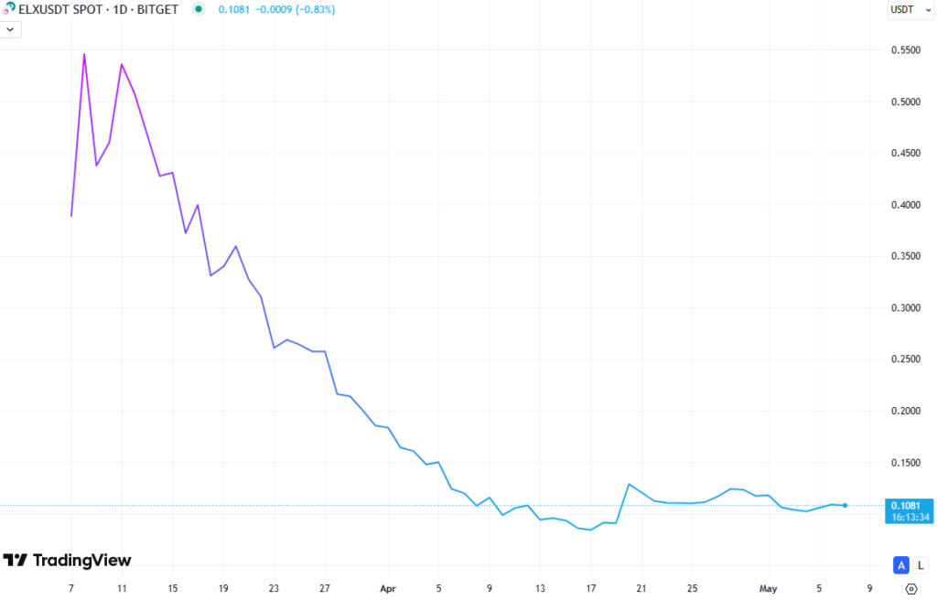Toggle auto scale button A
Viewport: 937px width, 600px height.
[x=900, y=564]
